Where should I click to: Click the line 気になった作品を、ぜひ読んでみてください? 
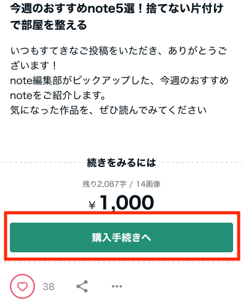[108, 110]
